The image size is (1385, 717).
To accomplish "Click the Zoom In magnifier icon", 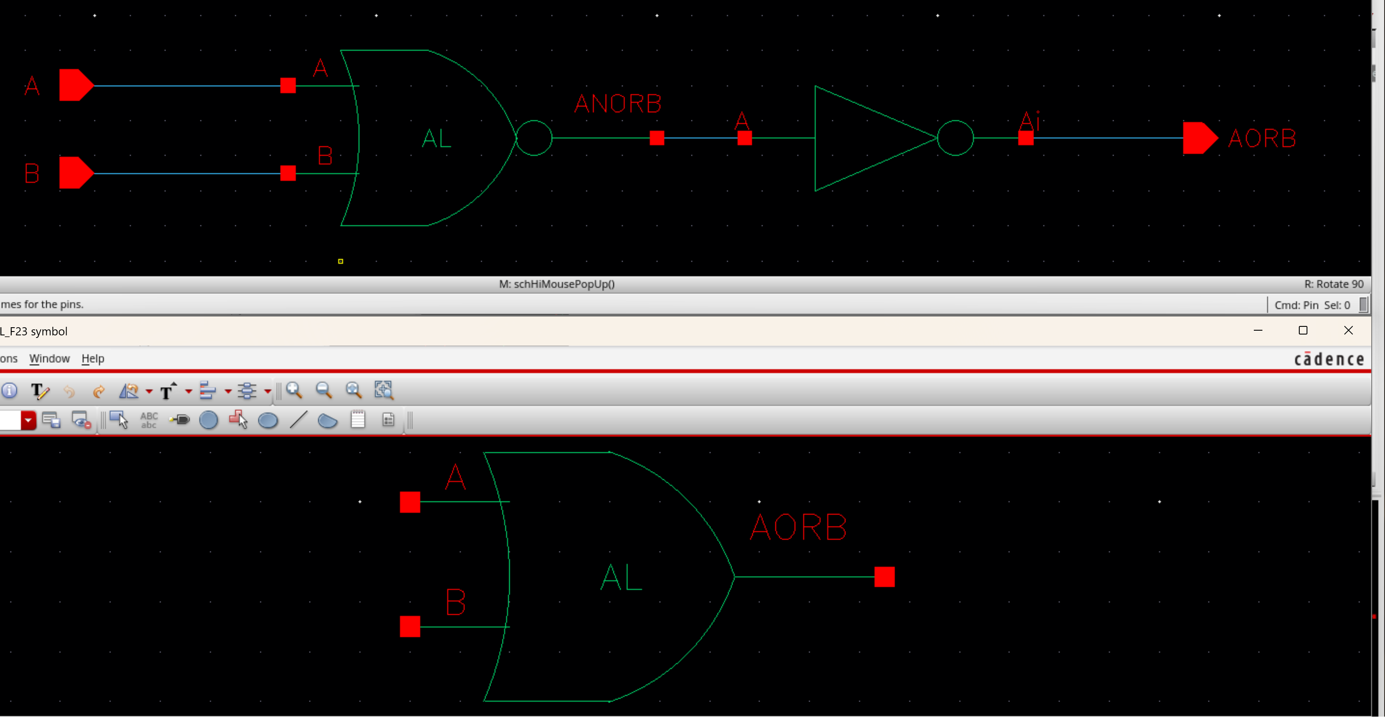I will coord(294,391).
